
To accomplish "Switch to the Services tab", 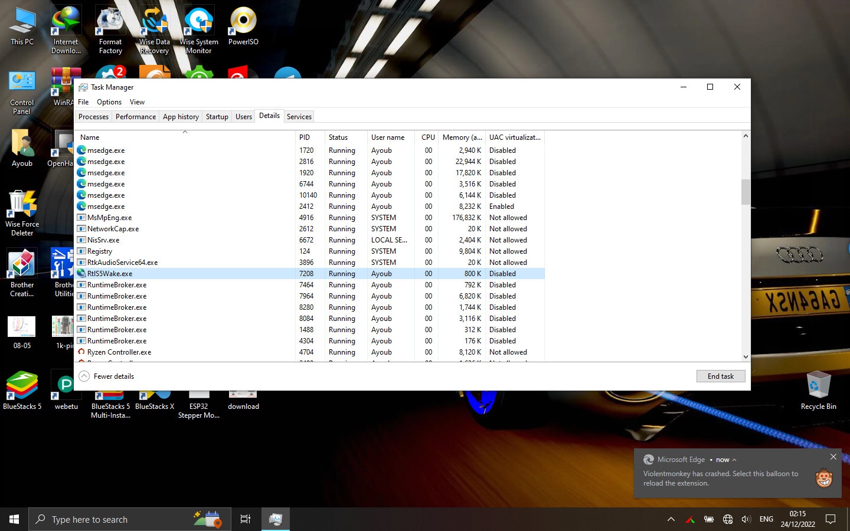I will coord(299,116).
